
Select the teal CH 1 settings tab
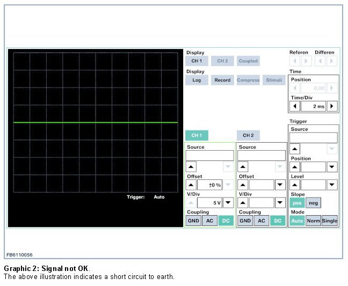(x=197, y=136)
